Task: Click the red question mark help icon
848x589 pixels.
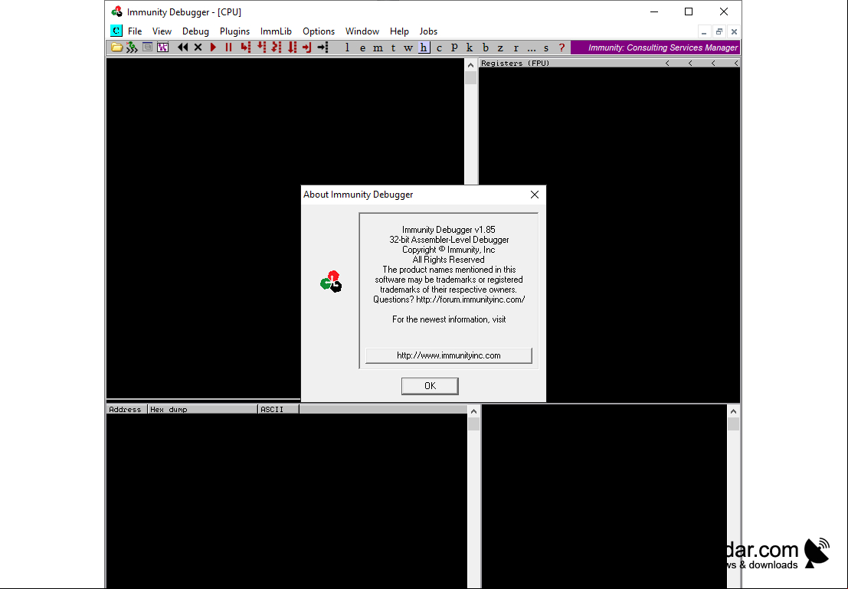Action: click(562, 47)
